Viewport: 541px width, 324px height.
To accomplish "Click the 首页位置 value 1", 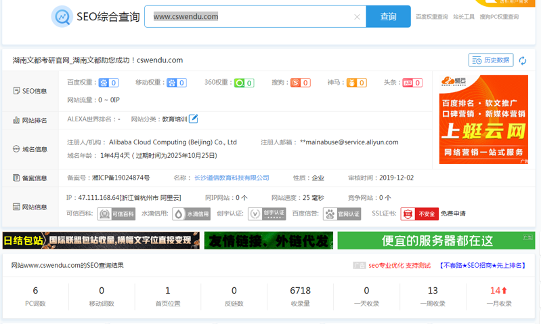I will click(168, 291).
